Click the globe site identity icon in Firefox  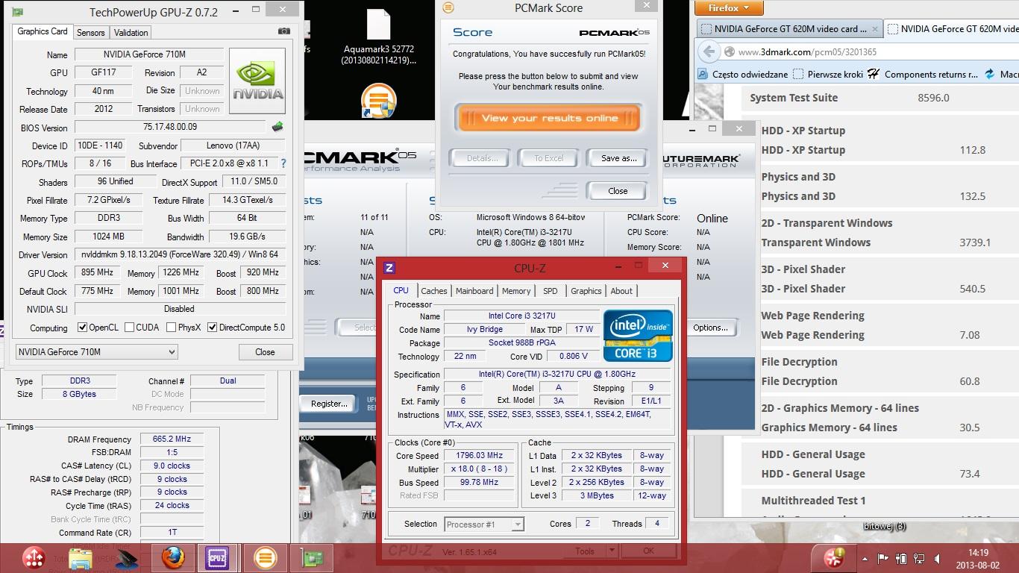point(729,51)
